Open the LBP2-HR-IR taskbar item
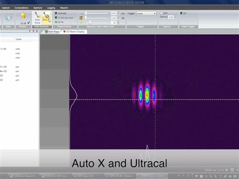 click(x=119, y=176)
